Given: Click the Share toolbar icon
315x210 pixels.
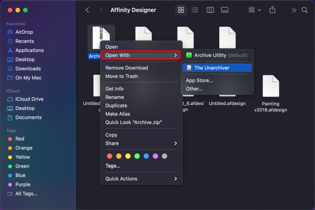Looking at the screenshot, I should point(272,10).
